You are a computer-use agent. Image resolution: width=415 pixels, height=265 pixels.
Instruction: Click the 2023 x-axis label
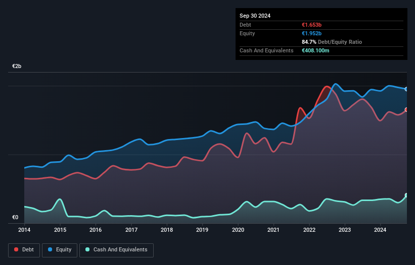coord(345,230)
